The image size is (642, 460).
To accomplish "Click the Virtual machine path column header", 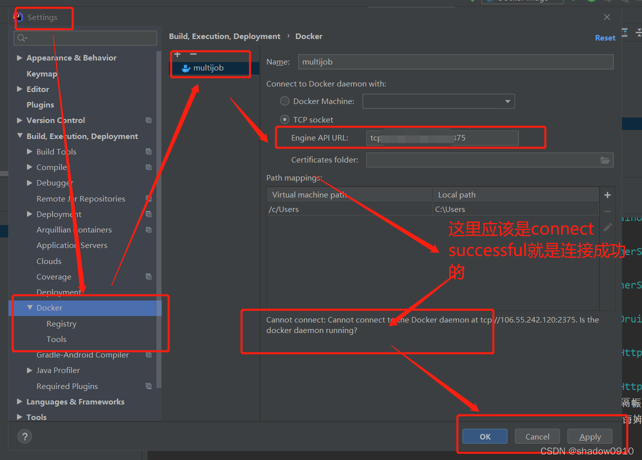I will pos(350,195).
